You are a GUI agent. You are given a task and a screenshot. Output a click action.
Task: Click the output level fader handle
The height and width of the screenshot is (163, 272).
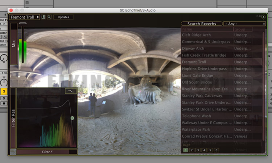tap(23, 24)
